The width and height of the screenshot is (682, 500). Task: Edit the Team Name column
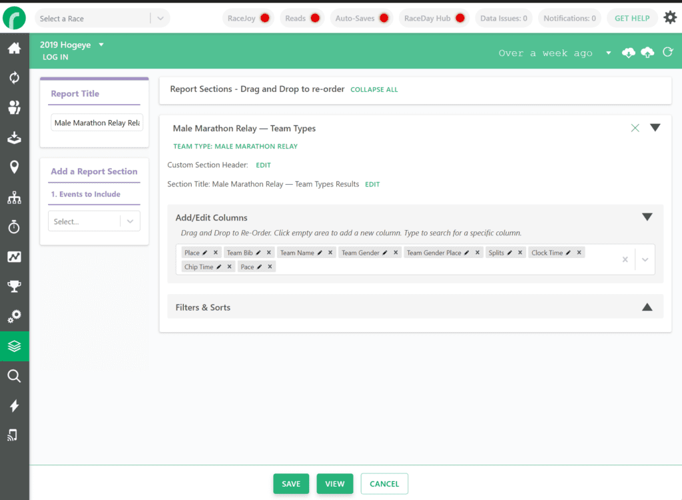[x=320, y=253]
